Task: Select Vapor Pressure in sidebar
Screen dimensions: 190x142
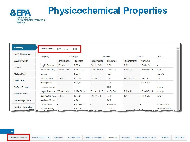Action: (24, 94)
